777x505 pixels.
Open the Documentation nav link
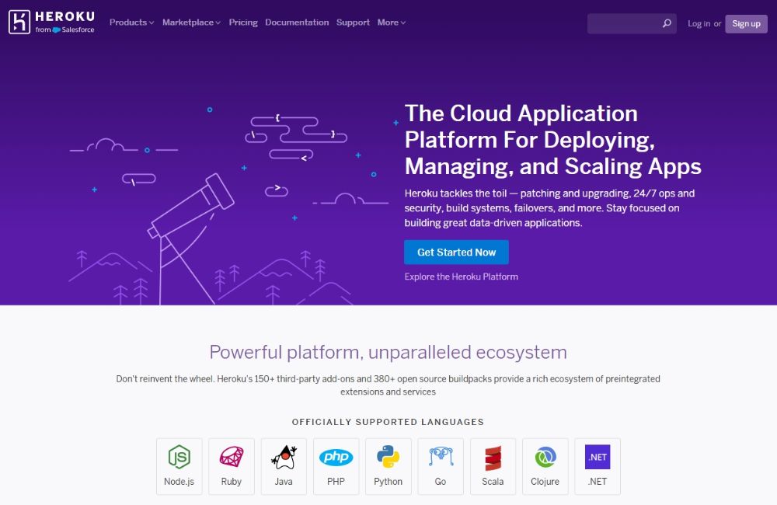click(x=297, y=23)
